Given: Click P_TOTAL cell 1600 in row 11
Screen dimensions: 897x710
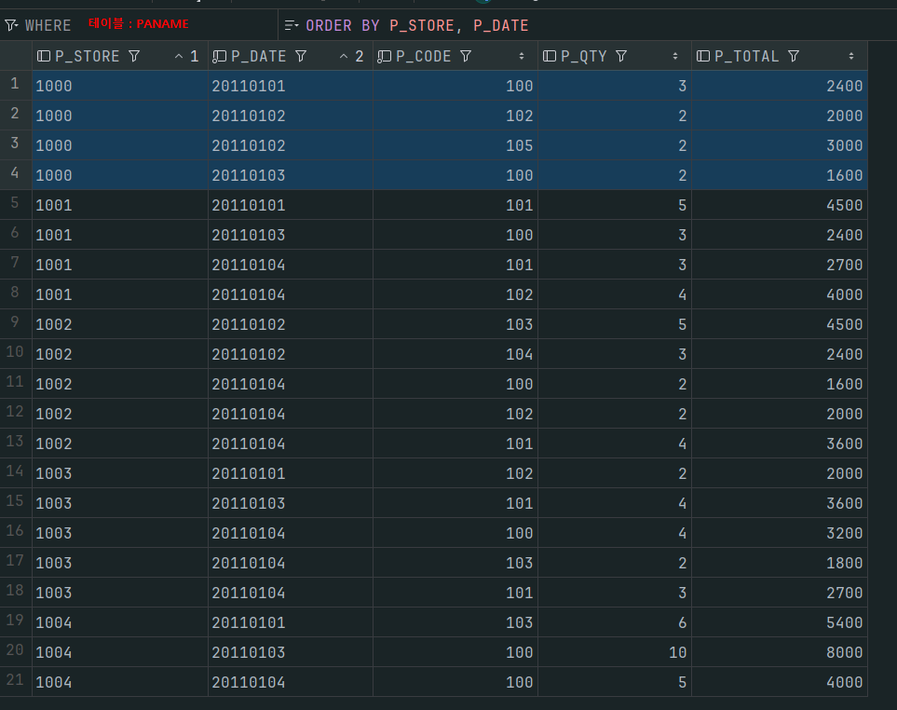Looking at the screenshot, I should (x=780, y=384).
